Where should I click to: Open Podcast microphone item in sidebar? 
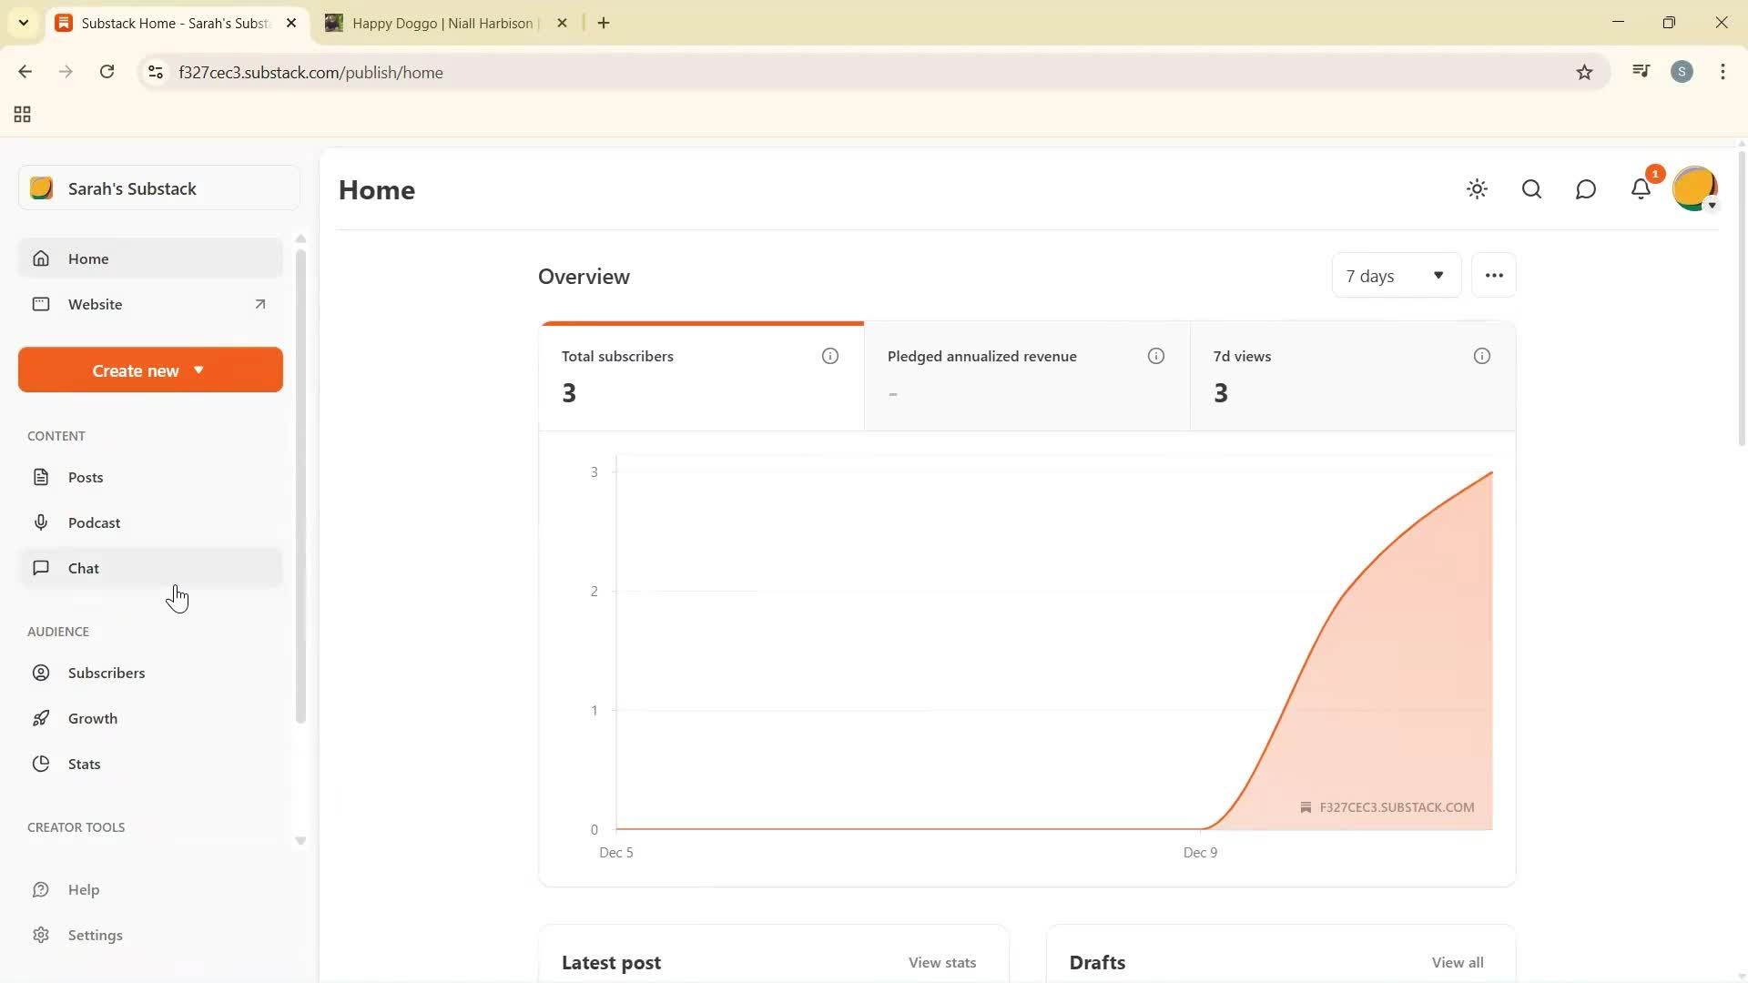coord(94,522)
